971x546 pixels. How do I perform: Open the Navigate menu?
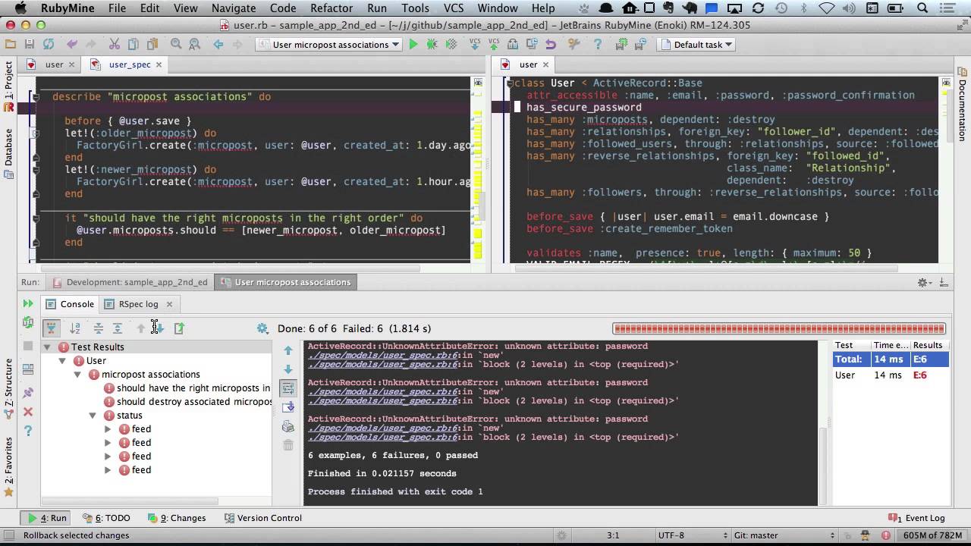[234, 8]
